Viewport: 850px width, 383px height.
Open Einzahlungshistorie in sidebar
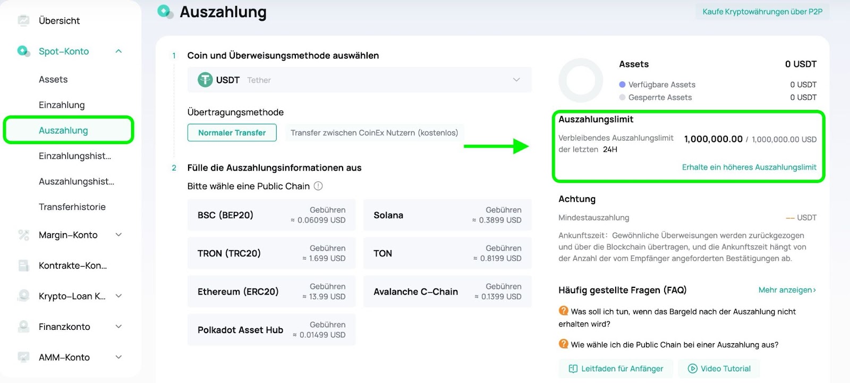(75, 156)
